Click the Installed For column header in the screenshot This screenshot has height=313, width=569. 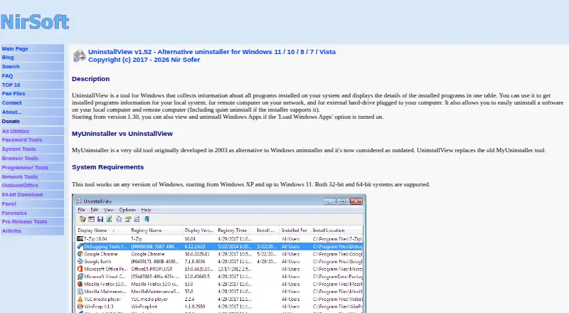(295, 230)
